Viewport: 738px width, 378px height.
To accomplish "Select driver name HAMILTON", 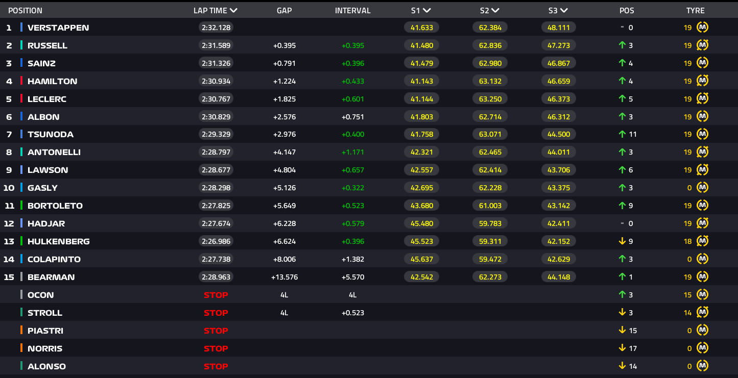I will (53, 81).
